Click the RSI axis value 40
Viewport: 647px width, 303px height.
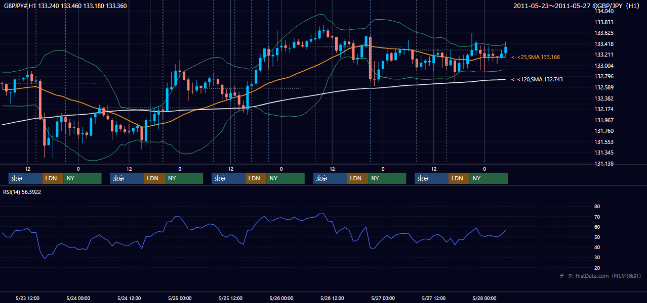pyautogui.click(x=597, y=247)
